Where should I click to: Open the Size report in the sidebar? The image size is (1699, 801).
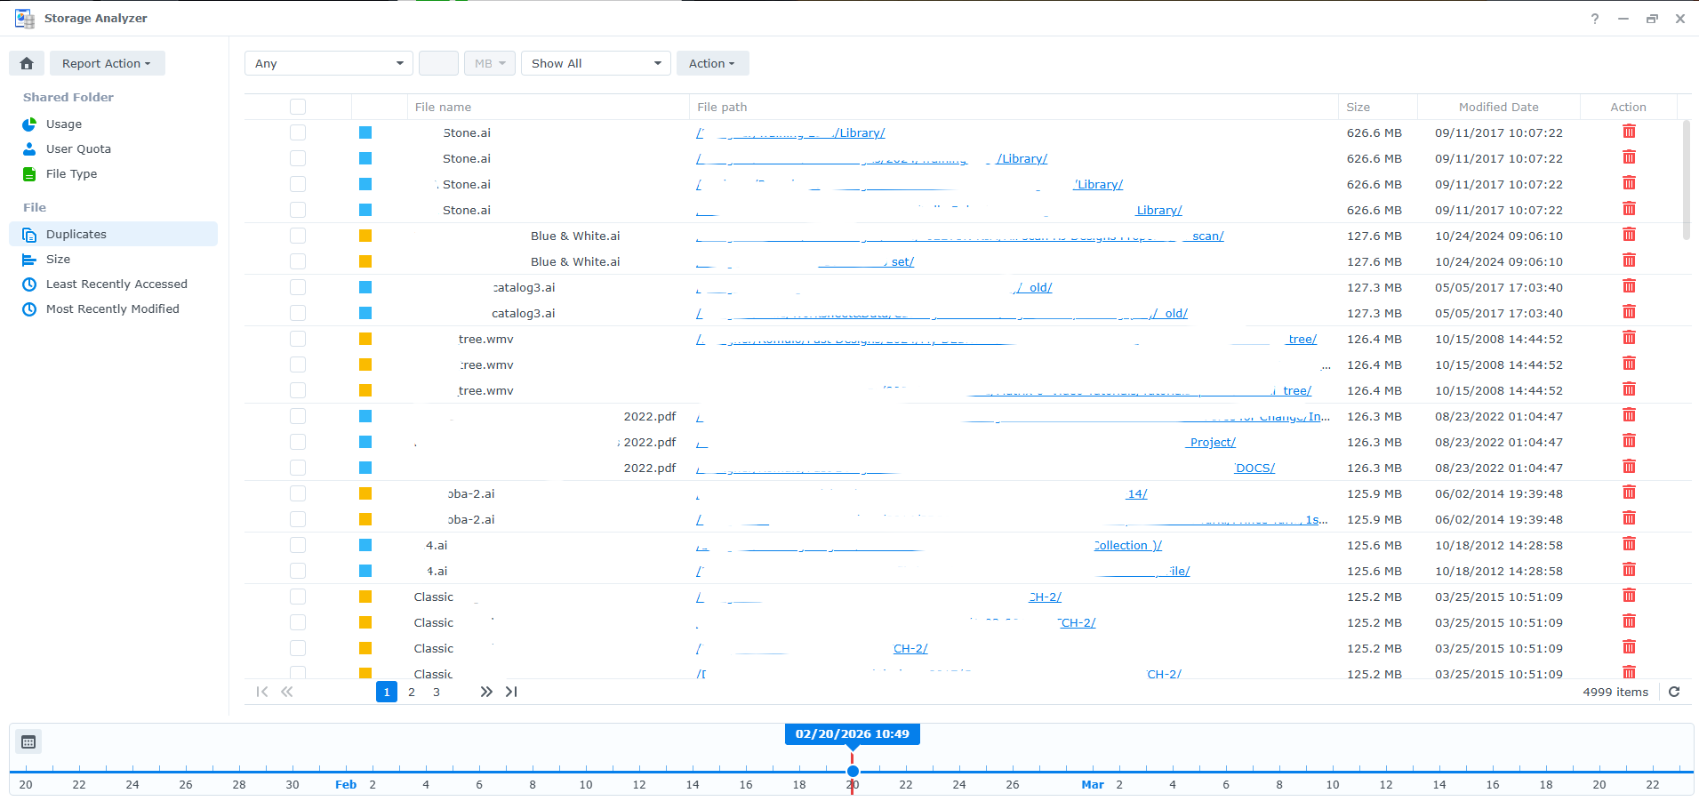[58, 259]
